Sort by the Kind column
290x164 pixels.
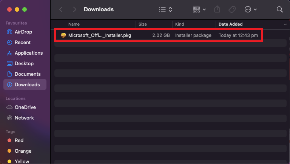[x=180, y=24]
